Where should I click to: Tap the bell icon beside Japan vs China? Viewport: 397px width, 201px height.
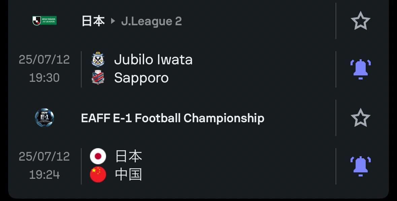[361, 165]
